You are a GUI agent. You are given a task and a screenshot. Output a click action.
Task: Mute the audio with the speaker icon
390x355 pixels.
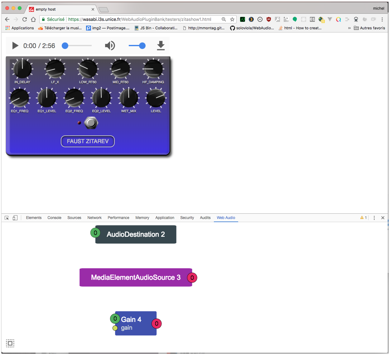[110, 46]
